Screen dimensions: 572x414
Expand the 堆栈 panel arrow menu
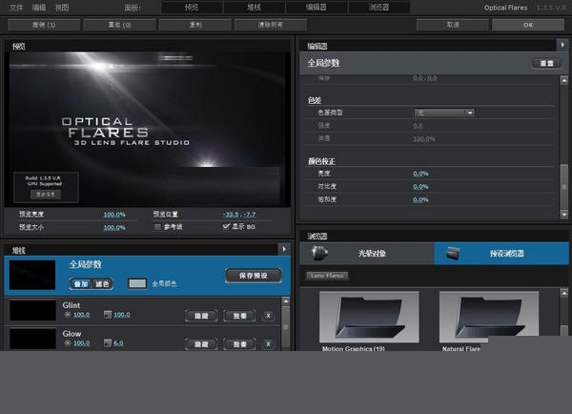point(282,249)
